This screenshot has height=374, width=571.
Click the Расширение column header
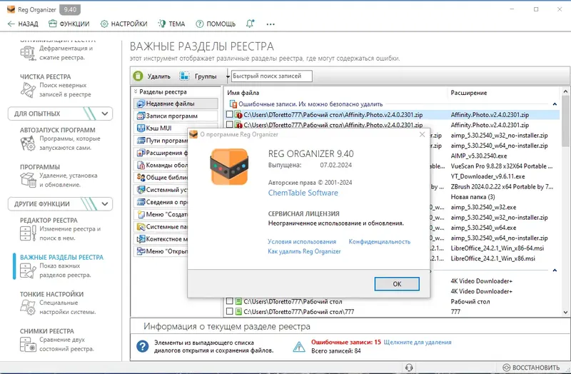(x=469, y=93)
